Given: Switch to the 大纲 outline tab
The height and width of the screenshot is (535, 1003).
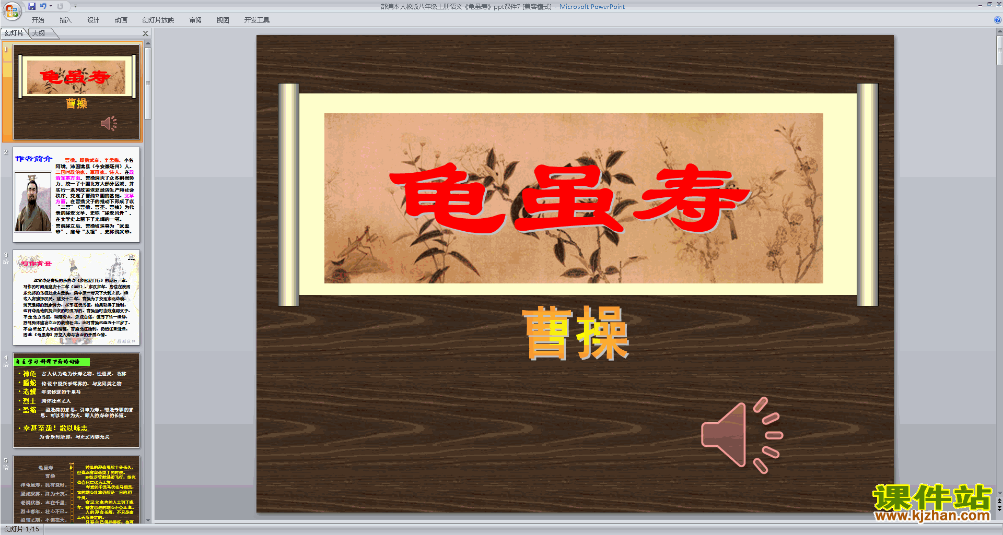Looking at the screenshot, I should click(39, 33).
